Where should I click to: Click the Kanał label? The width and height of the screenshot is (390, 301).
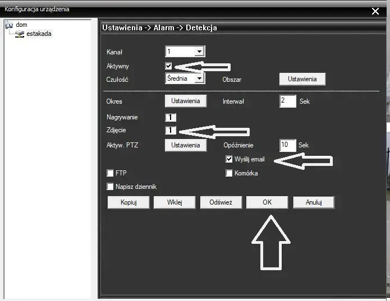click(114, 52)
